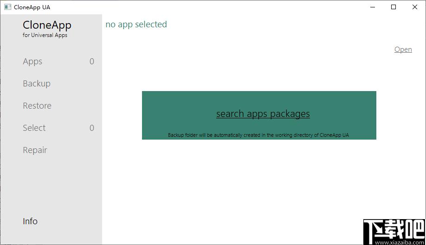The image size is (426, 245).
Task: Click the 'Backup folder will be automatically created' note
Action: 258,135
